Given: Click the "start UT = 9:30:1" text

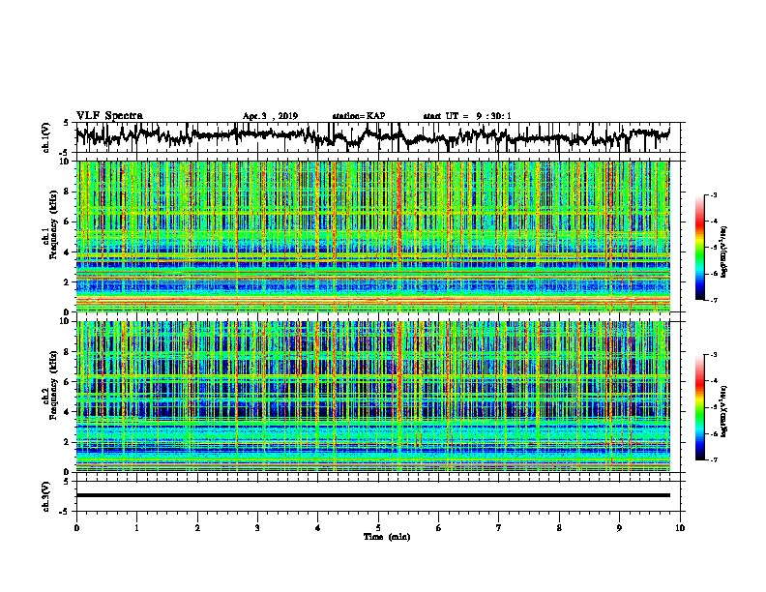Looking at the screenshot, I should coord(467,116).
